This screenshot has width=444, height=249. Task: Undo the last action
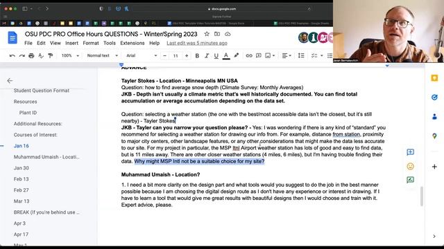pyautogui.click(x=12, y=55)
